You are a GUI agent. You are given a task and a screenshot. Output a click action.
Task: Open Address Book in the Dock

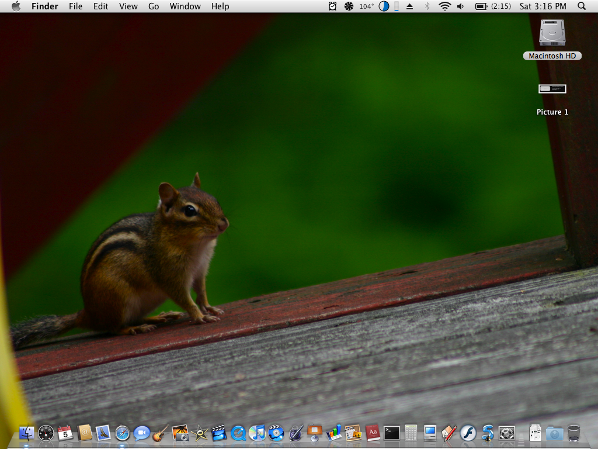pos(85,433)
